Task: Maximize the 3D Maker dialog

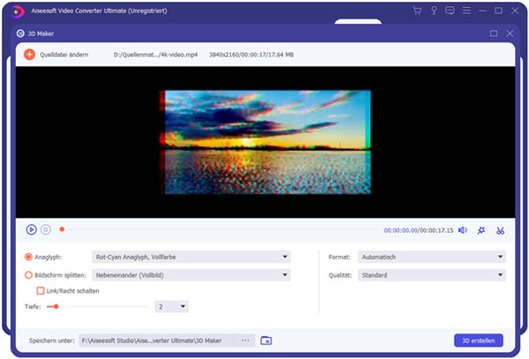Action: [x=494, y=34]
